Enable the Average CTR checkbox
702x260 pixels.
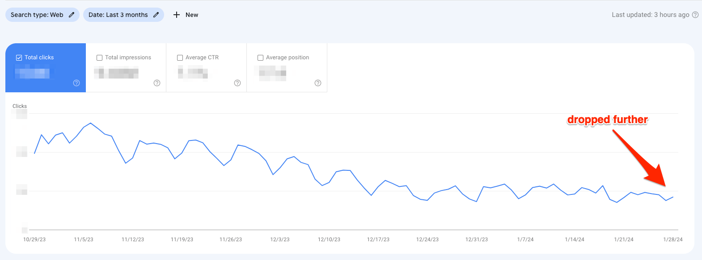180,58
